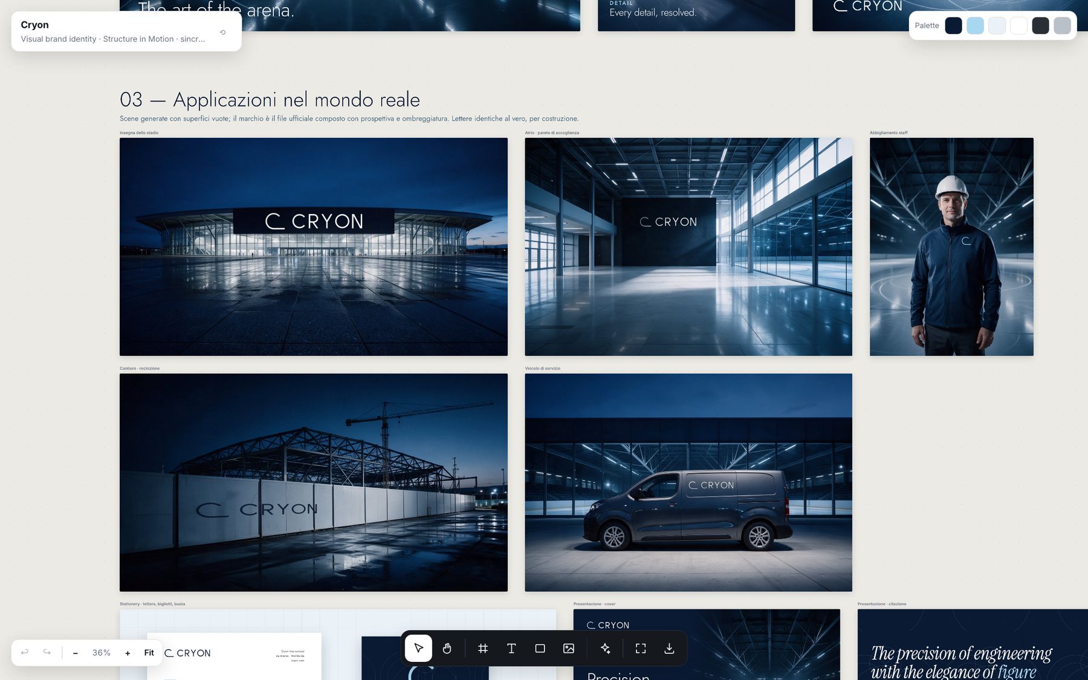Click the 36% zoom level value
This screenshot has width=1088, height=680.
101,653
